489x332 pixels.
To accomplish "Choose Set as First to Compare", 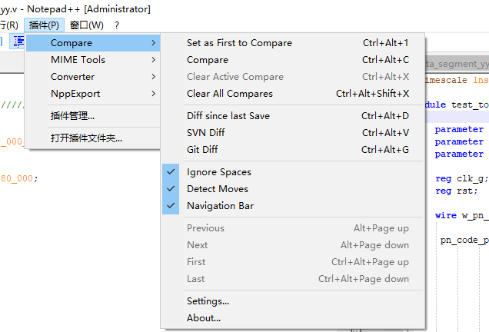I will (292, 43).
